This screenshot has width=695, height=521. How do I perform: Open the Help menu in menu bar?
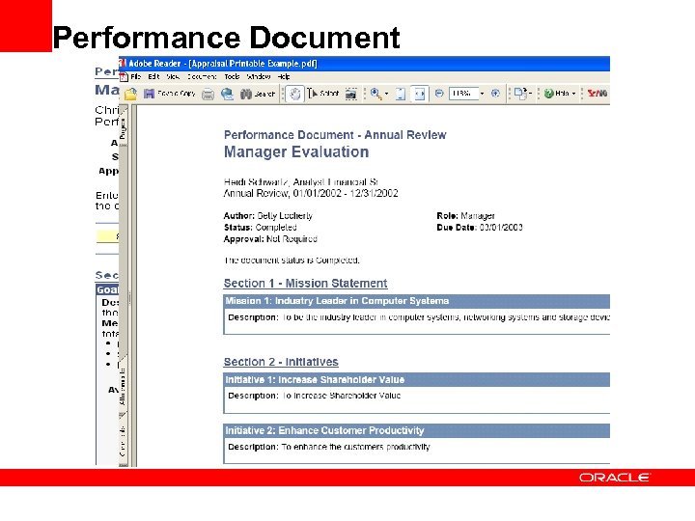[x=284, y=76]
